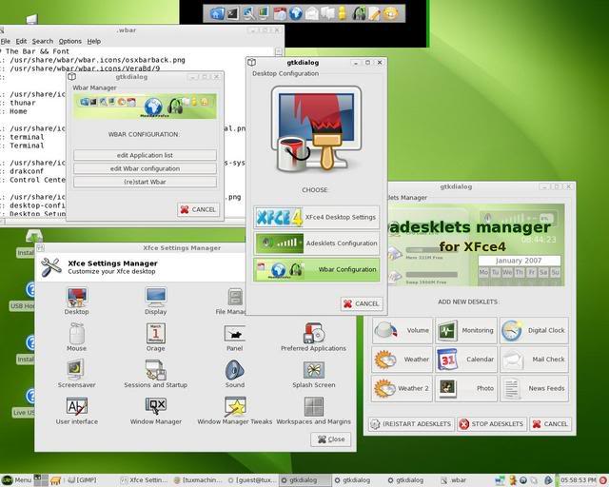Image resolution: width=609 pixels, height=487 pixels.
Task: Open Screensaver settings
Action: (77, 370)
